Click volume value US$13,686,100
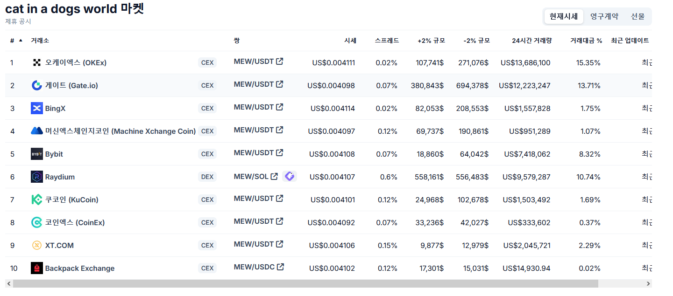Screen dimensions: 673x296 pyautogui.click(x=525, y=62)
